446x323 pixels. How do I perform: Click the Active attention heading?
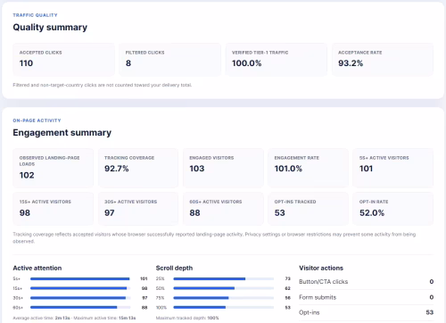click(x=37, y=268)
